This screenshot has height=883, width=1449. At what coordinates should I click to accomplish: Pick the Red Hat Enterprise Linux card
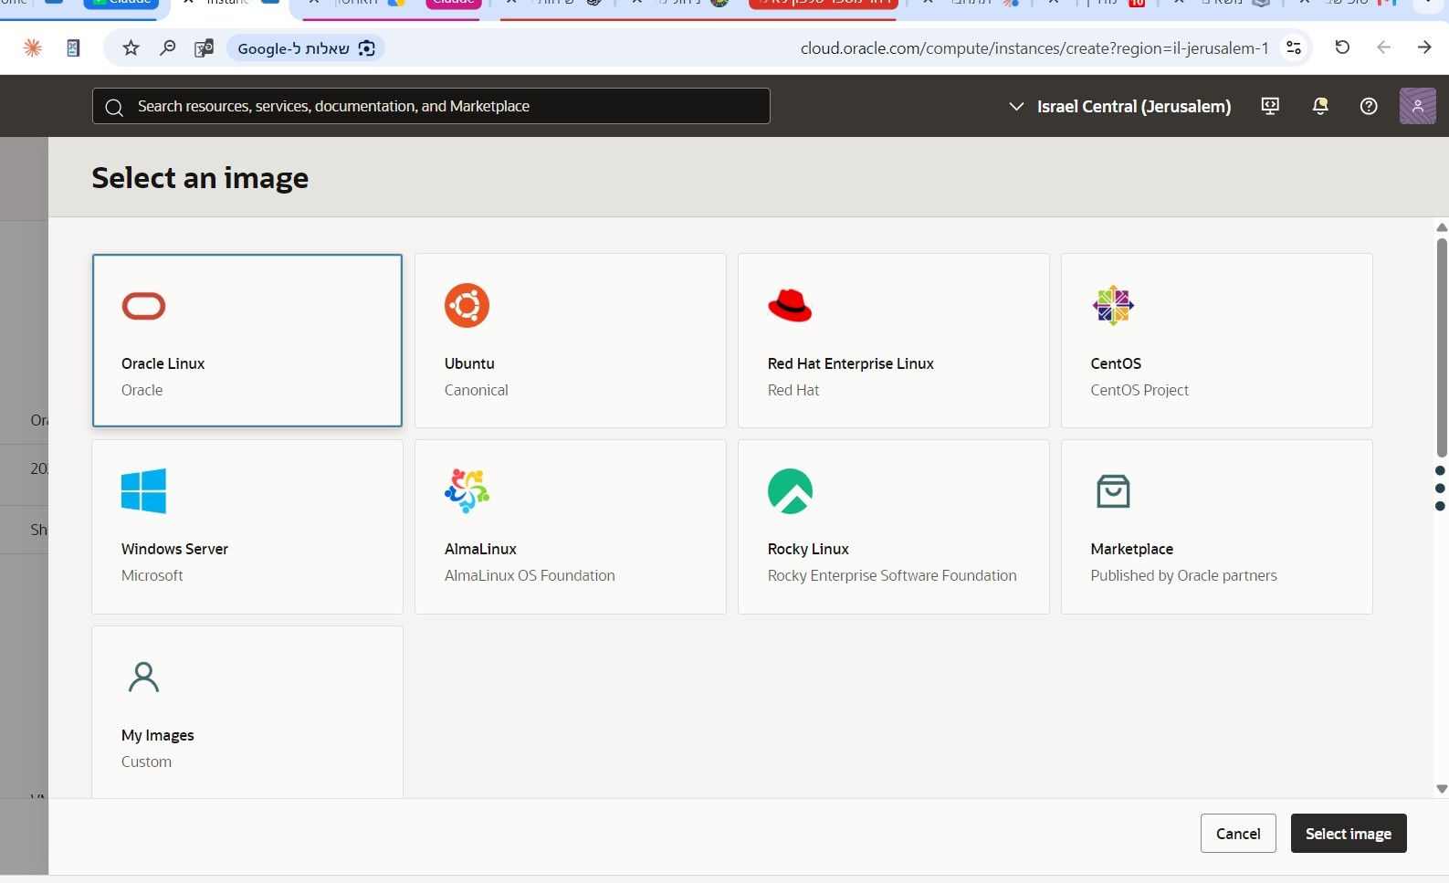[x=893, y=341]
